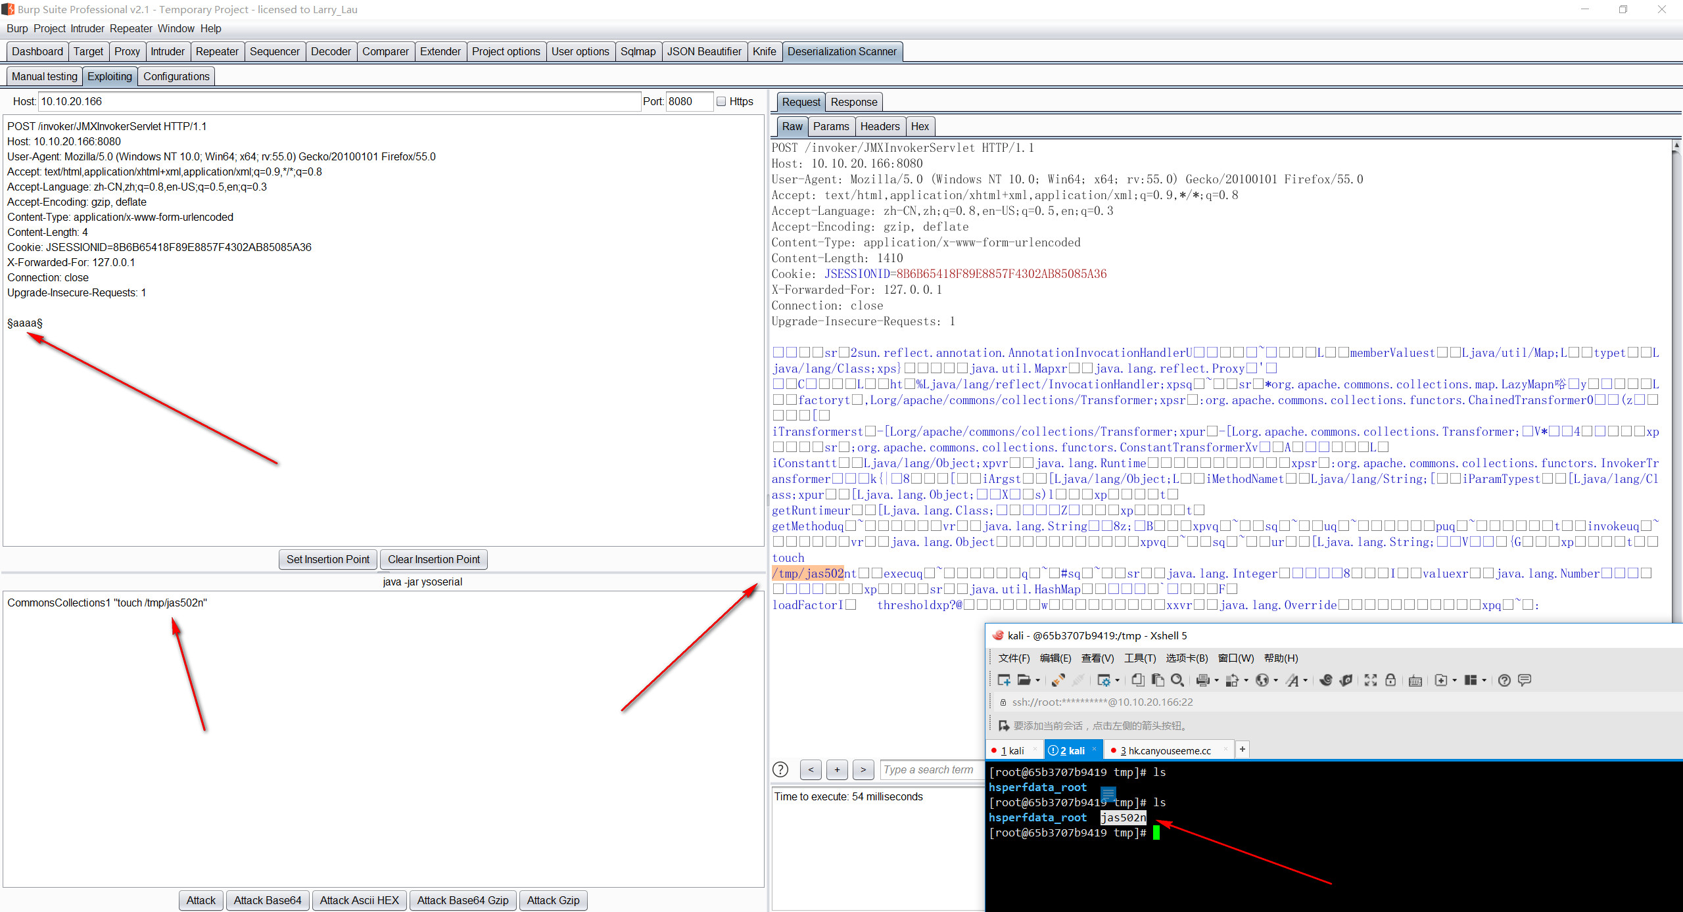
Task: Click the Xshell virtual keyboard icon
Action: coord(1415,681)
